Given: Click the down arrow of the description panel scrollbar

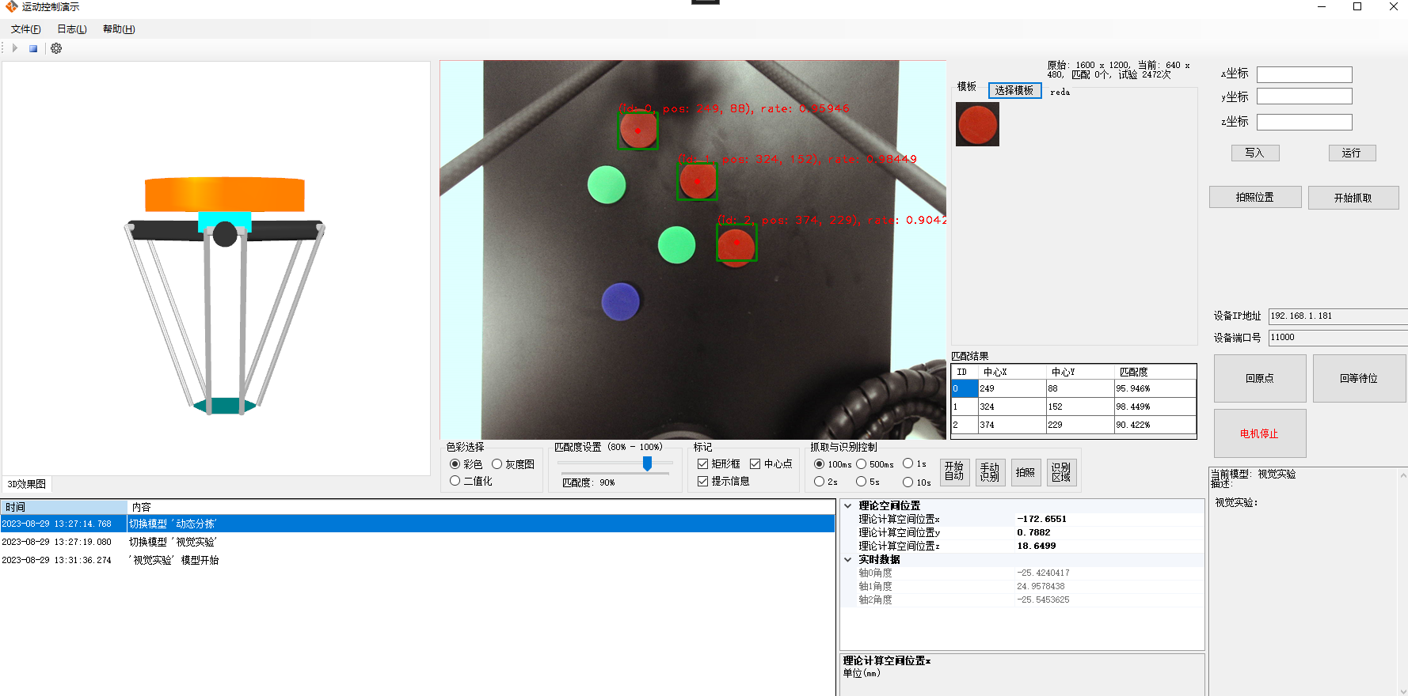Looking at the screenshot, I should tap(1403, 690).
